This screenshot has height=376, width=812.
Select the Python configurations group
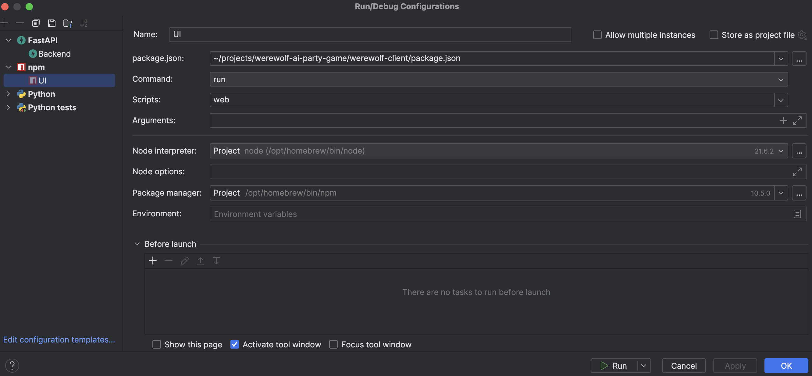[41, 94]
